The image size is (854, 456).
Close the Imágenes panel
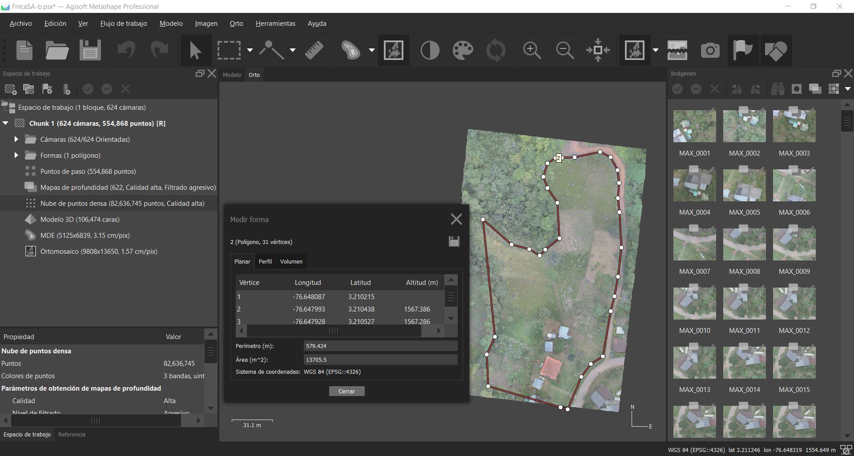(x=849, y=73)
